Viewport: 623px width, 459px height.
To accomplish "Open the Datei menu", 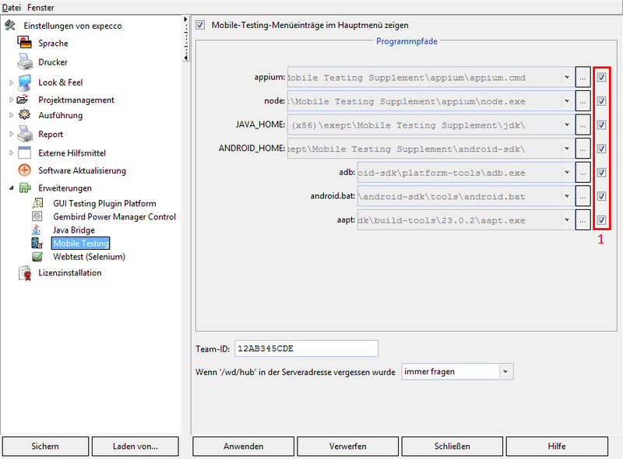I will click(x=12, y=7).
